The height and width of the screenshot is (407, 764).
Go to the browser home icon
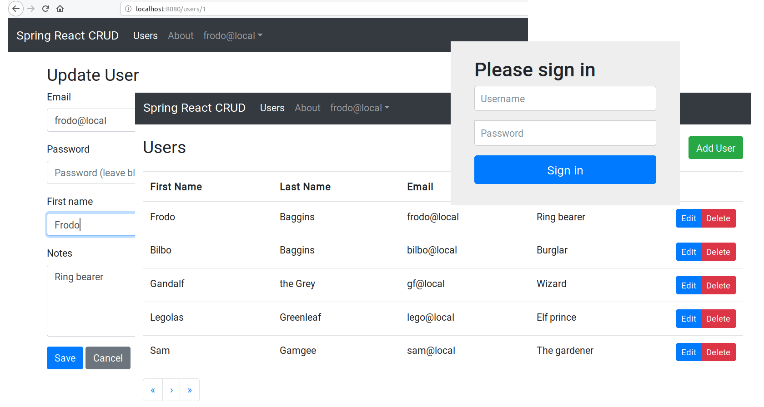60,9
